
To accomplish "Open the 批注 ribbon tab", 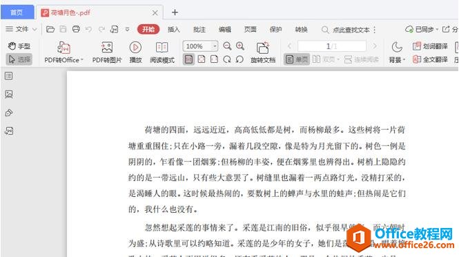I will (x=199, y=29).
